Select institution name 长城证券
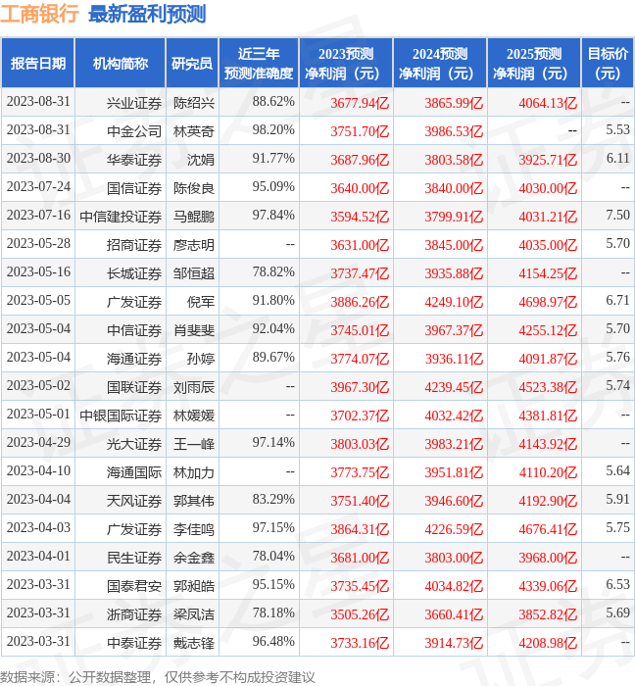The image size is (635, 686). [x=134, y=273]
